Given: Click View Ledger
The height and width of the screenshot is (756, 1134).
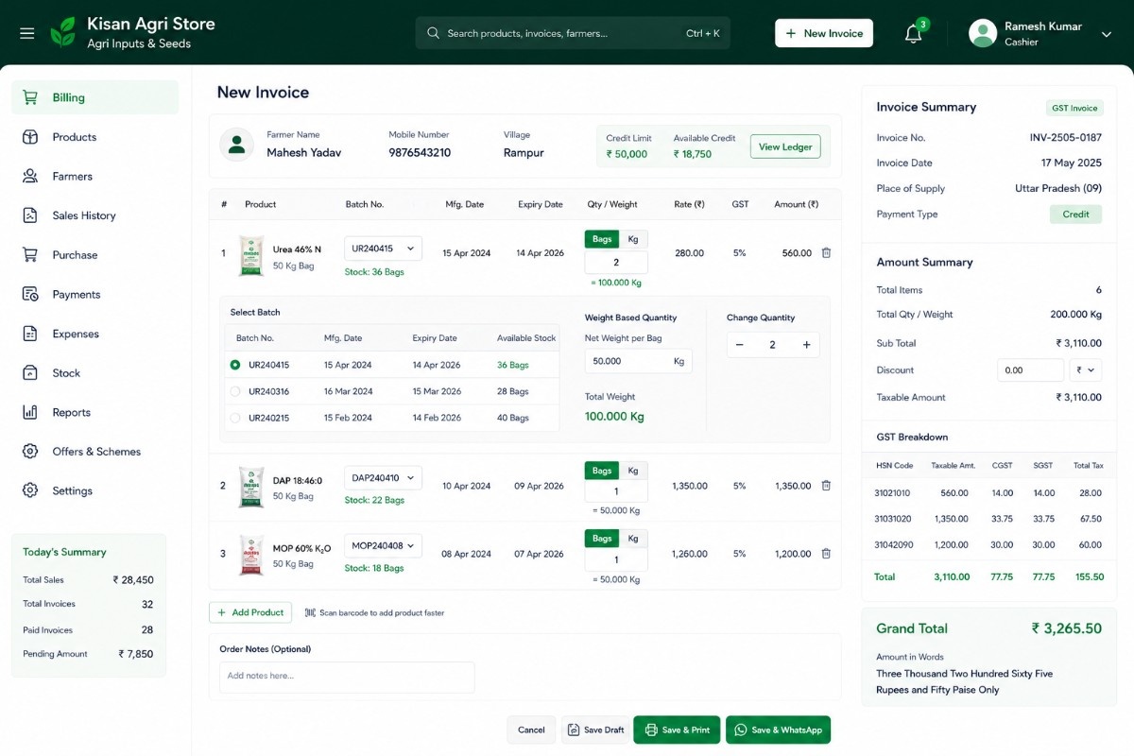Looking at the screenshot, I should click(785, 146).
